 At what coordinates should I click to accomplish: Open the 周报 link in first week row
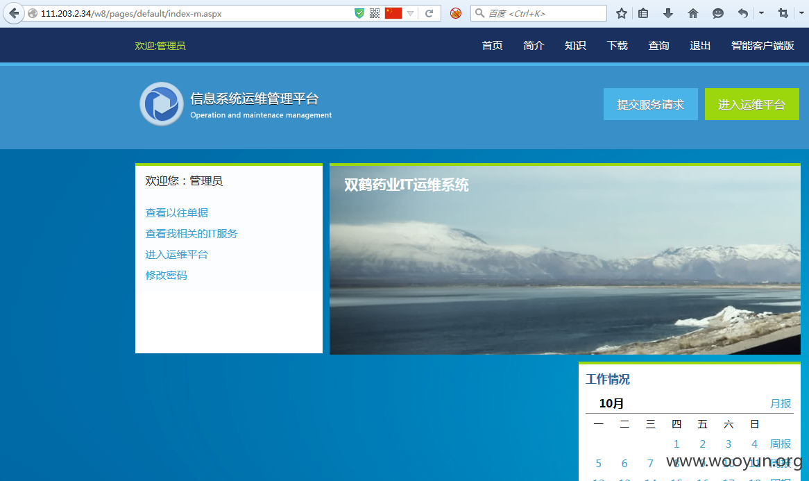pyautogui.click(x=781, y=444)
